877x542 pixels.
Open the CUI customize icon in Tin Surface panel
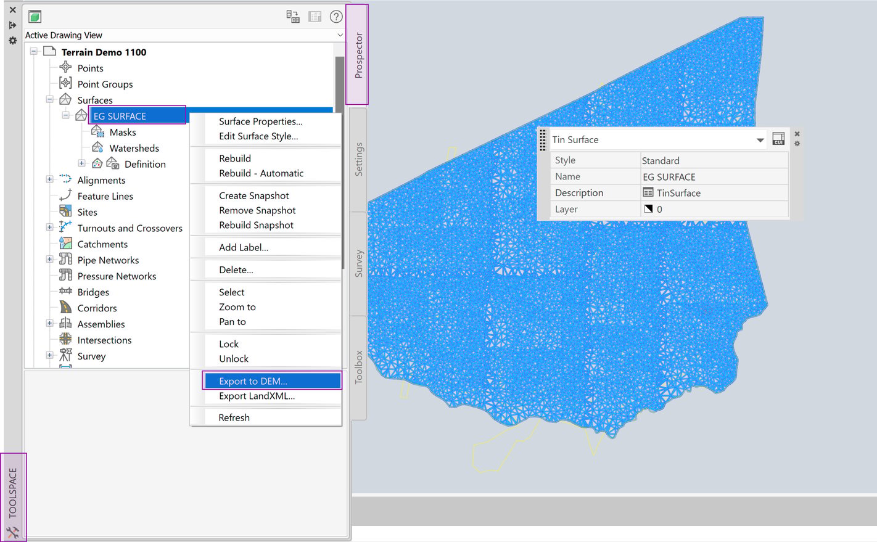click(778, 139)
